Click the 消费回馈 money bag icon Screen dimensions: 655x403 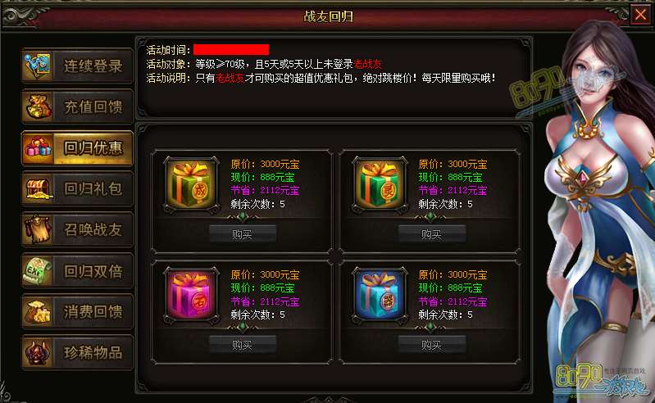coord(38,311)
